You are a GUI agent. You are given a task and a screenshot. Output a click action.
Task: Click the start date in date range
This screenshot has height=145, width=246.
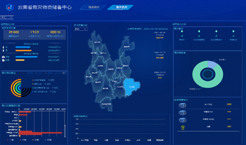pyautogui.click(x=35, y=73)
